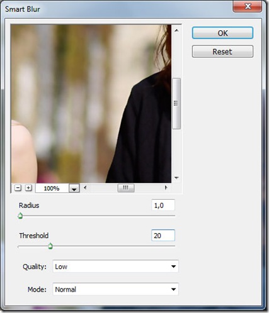
Task: Click the 100% zoom value field
Action: pyautogui.click(x=52, y=189)
